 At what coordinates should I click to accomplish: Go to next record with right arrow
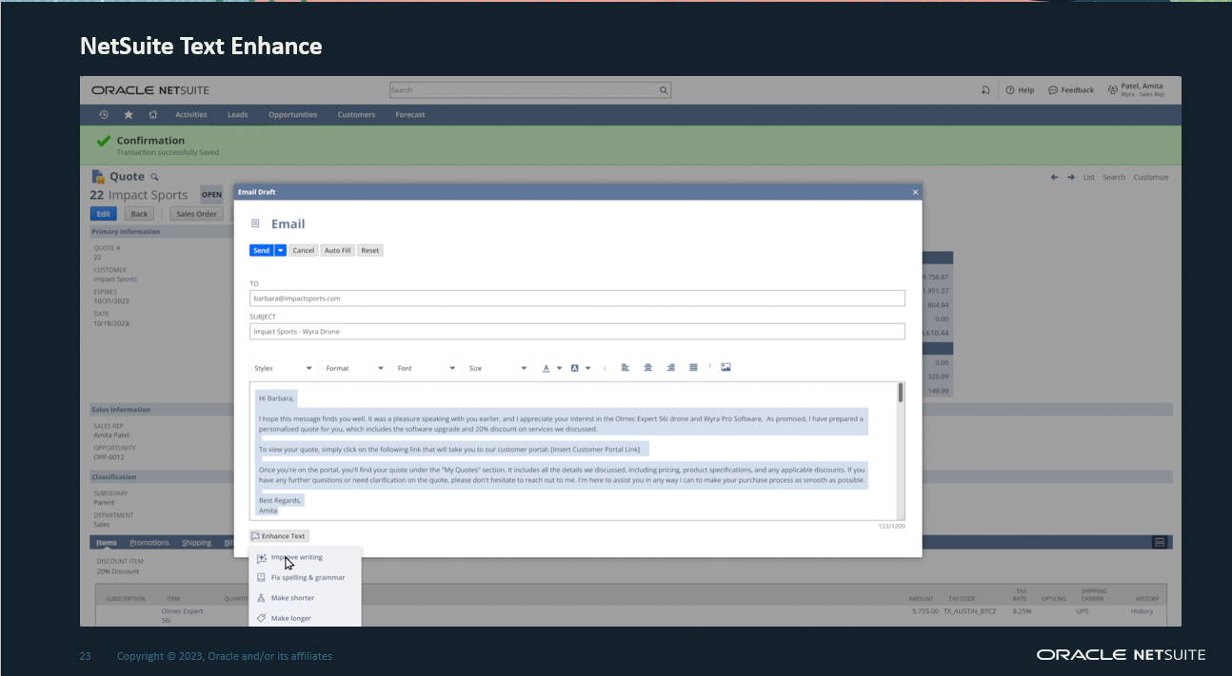click(x=1071, y=177)
